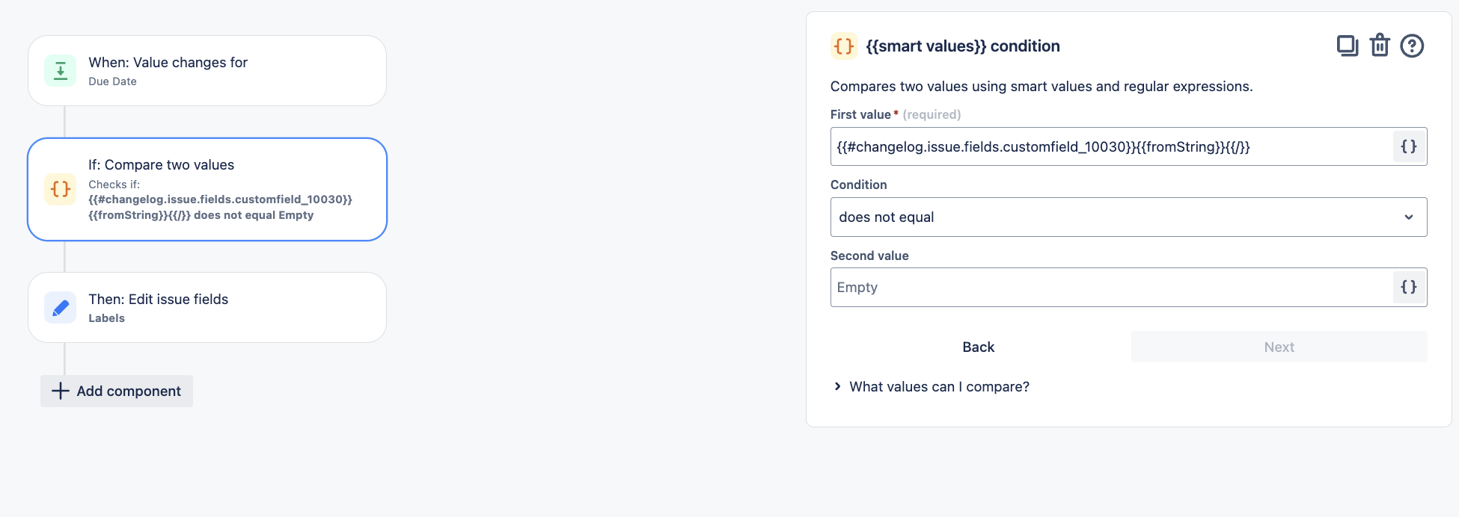Click the plus icon beside Add component
Screen dimensions: 1459x517
(61, 391)
